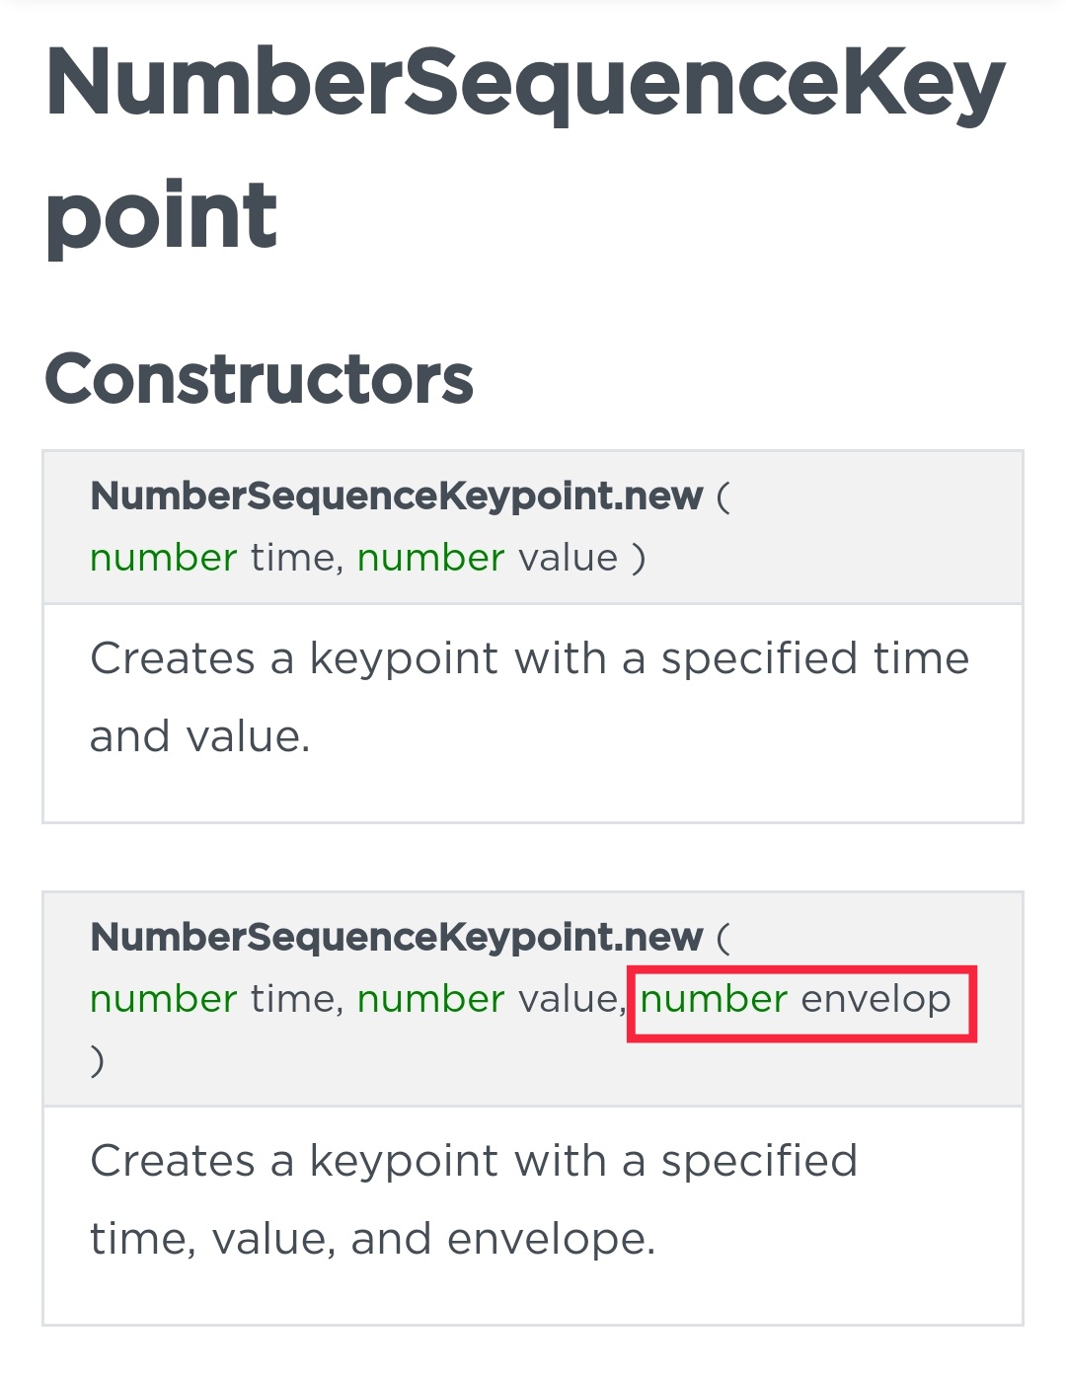Click the 'envelop' parameter name

(x=876, y=1000)
